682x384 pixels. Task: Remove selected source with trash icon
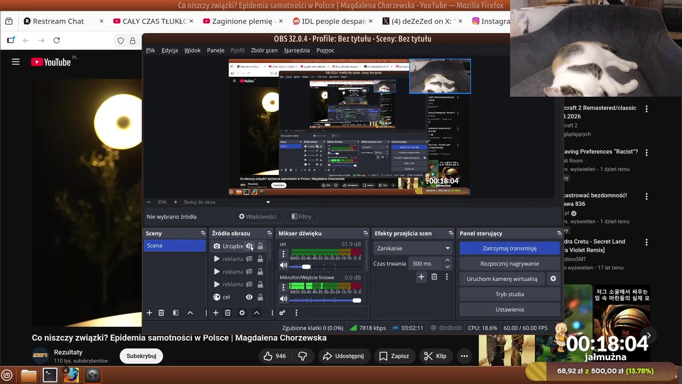pos(228,313)
